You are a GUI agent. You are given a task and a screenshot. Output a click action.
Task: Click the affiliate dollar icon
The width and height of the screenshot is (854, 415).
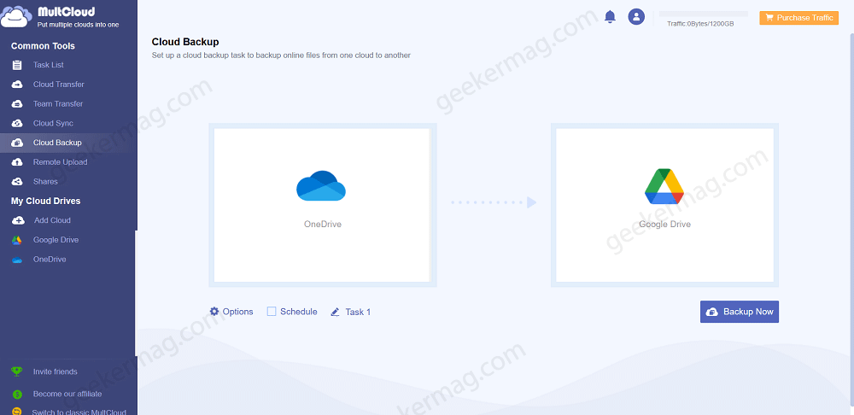click(17, 394)
